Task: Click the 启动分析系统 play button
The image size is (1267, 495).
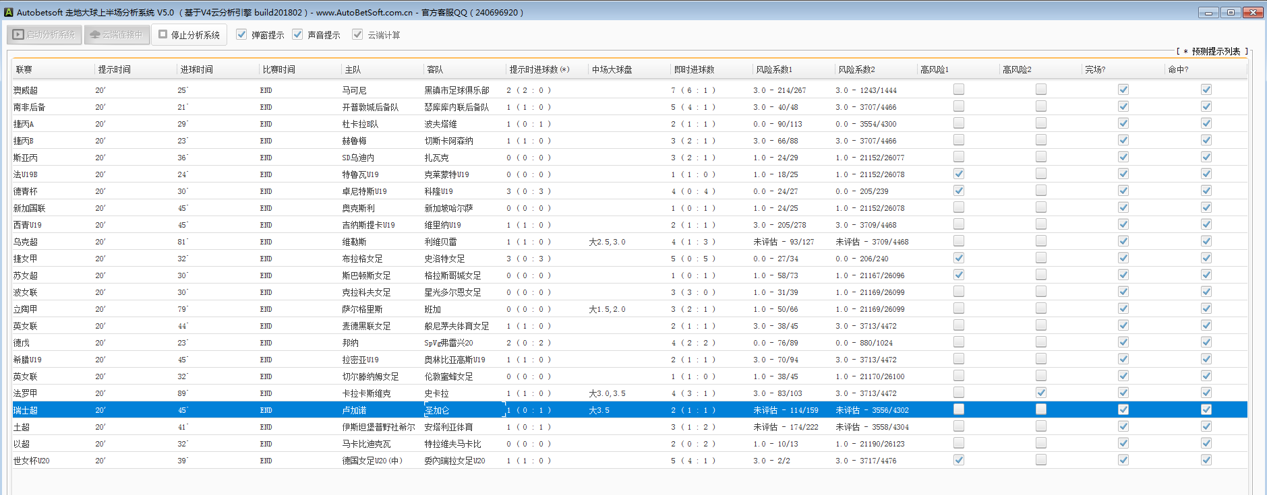Action: point(45,34)
